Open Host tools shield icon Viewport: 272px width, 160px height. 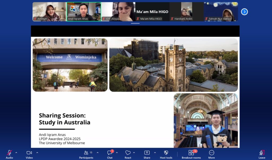tap(166, 153)
